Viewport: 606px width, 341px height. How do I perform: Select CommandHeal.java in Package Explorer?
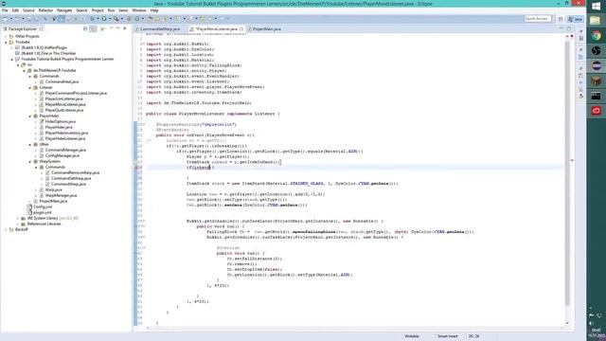tap(62, 82)
